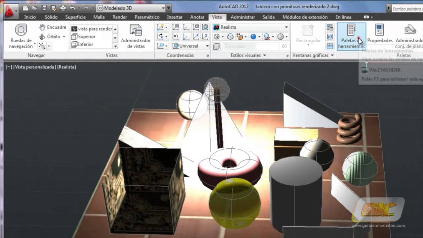
Task: Switch to the Render ribbon tab
Action: (x=120, y=17)
